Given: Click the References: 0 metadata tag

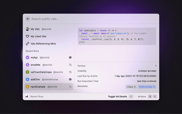Looking at the screenshot, I should coord(147,87).
